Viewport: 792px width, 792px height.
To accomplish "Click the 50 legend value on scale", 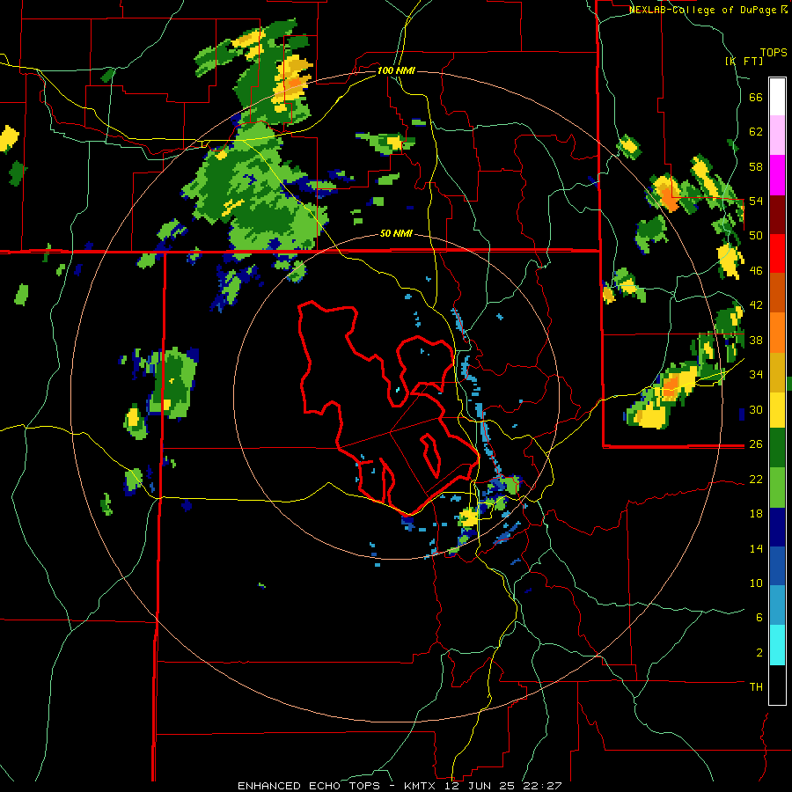I will (x=756, y=236).
